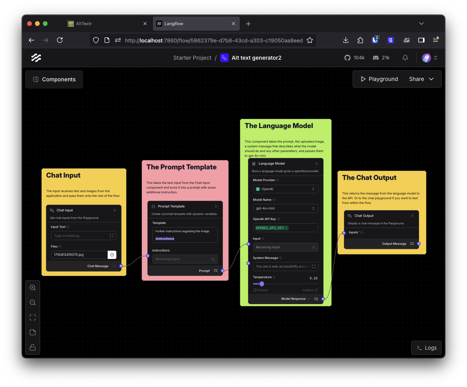This screenshot has height=387, width=467.
Task: Click the fit view icon in canvas controls
Action: tap(33, 317)
